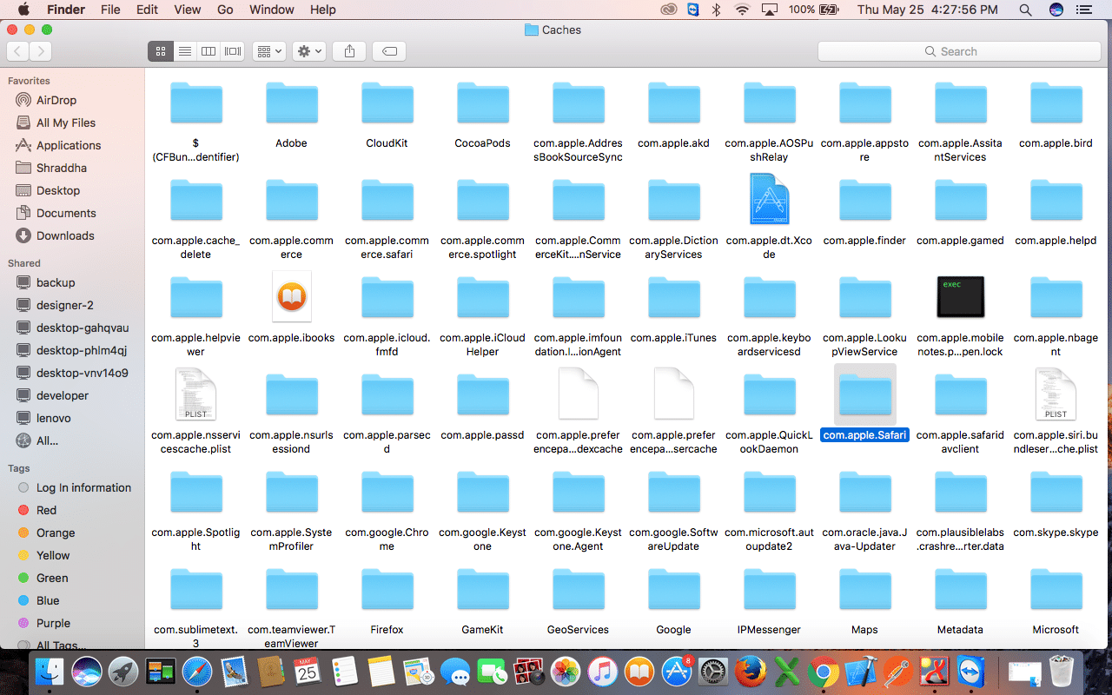Switch to Cover Flow view mode
Image resolution: width=1112 pixels, height=695 pixels.
click(x=233, y=51)
